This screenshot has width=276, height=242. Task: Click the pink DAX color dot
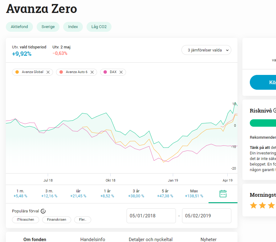105,72
